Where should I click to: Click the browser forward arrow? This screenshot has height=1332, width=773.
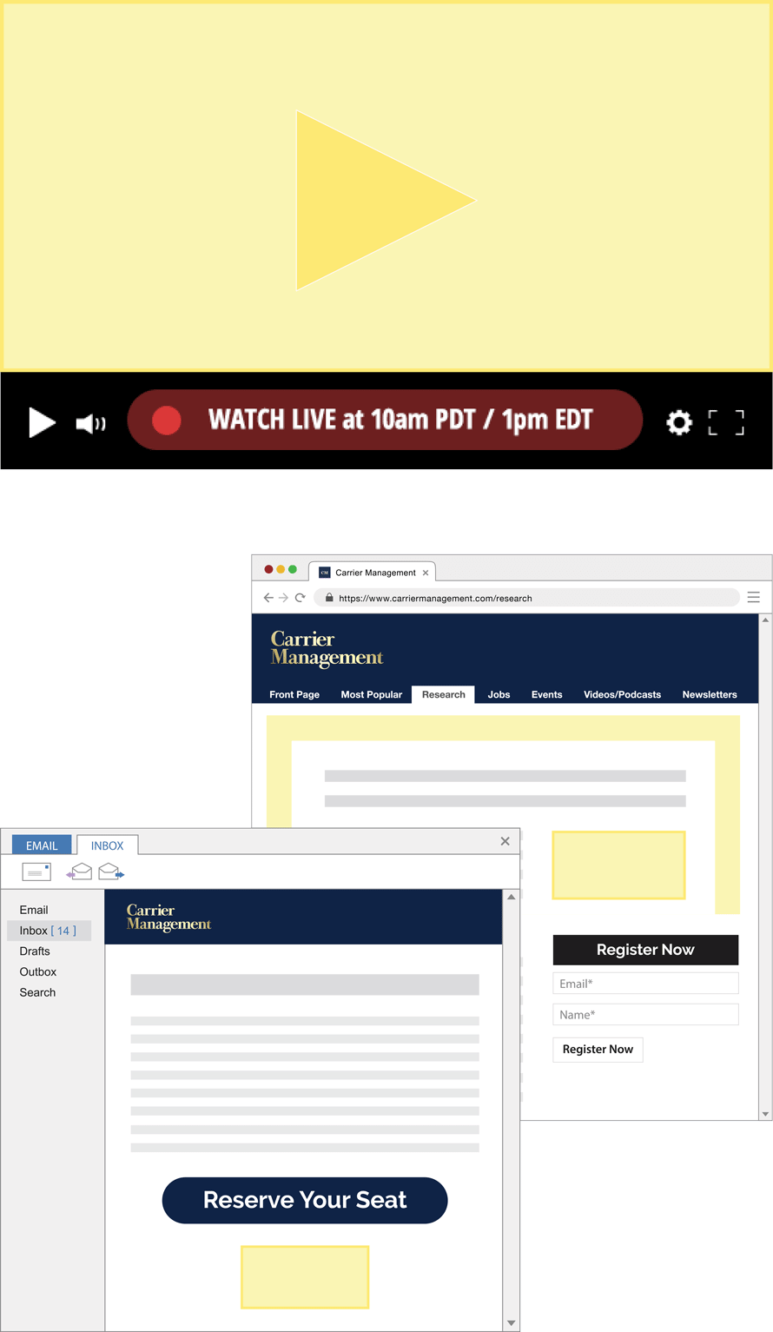tap(283, 598)
